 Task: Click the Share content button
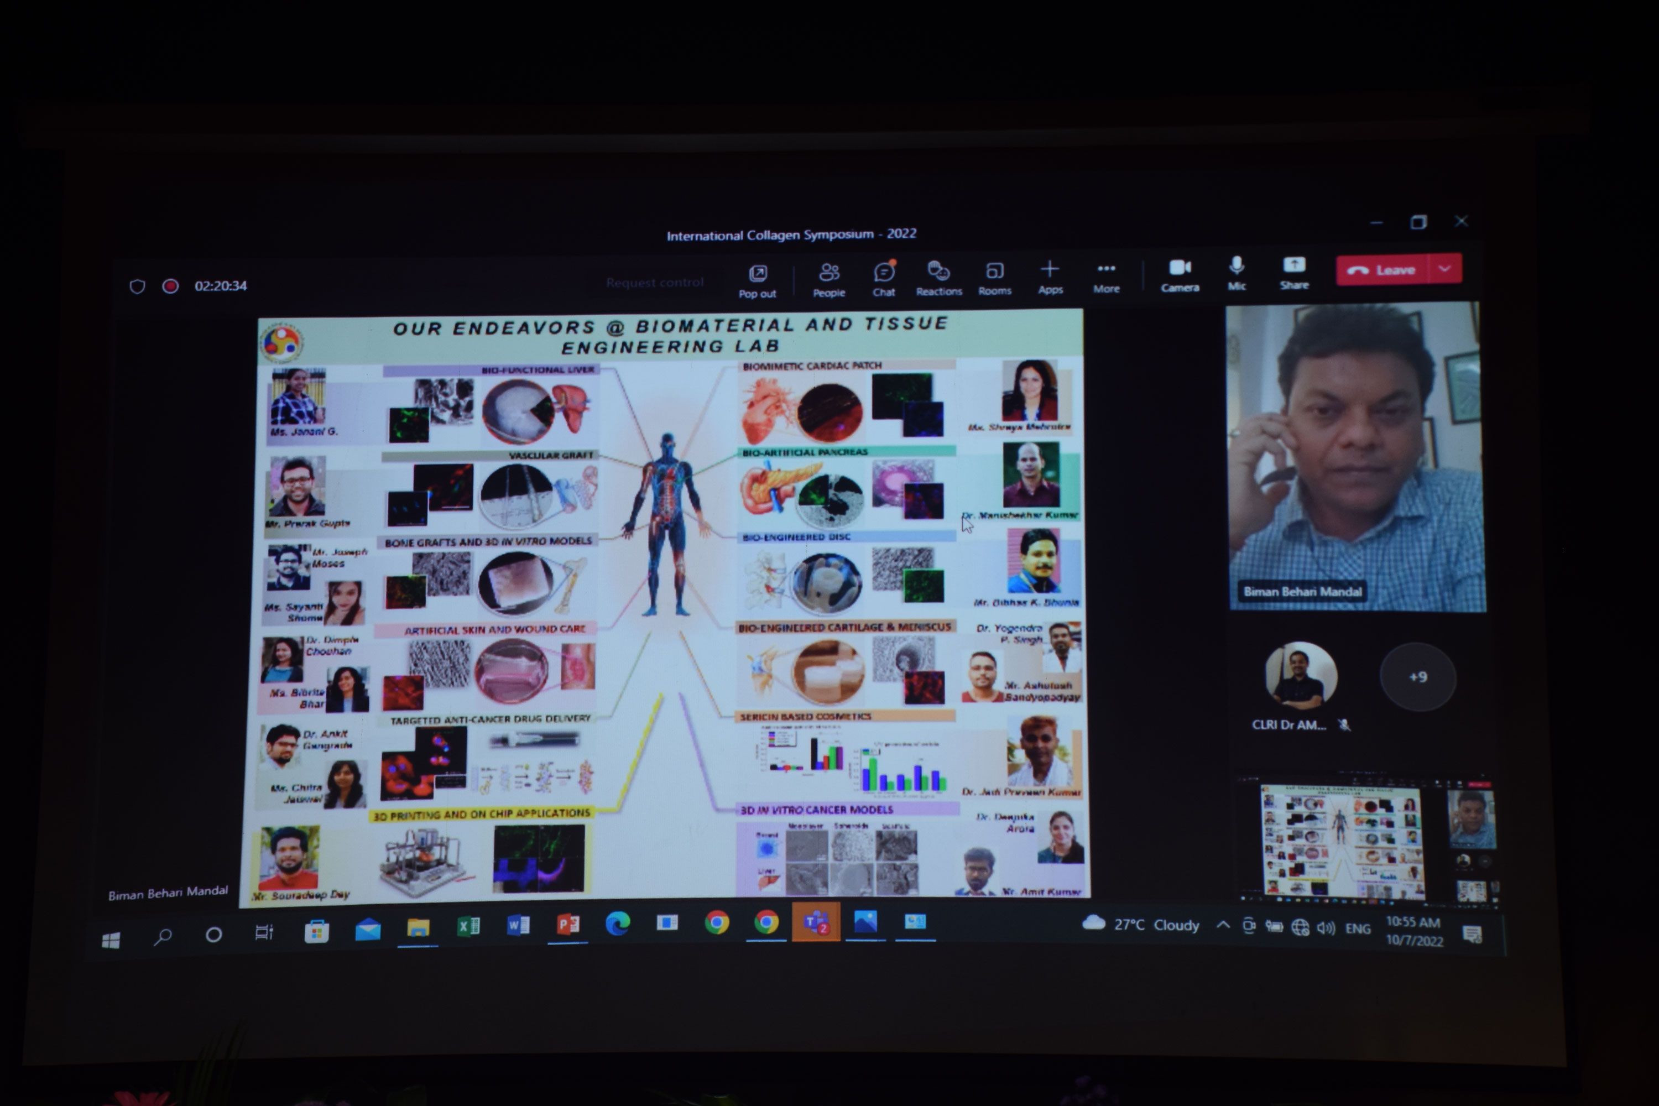1293,272
